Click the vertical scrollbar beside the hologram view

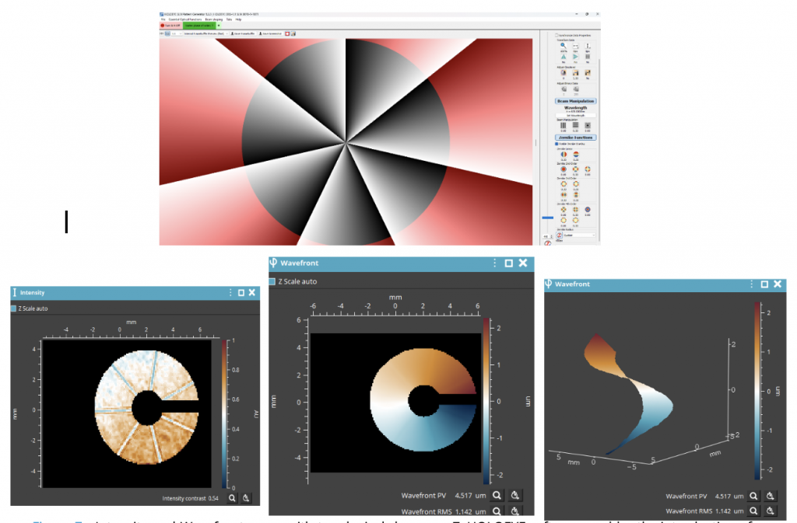(535, 141)
